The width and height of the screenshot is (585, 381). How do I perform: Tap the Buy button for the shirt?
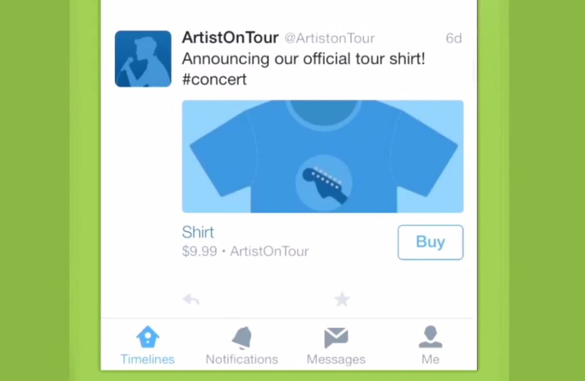click(430, 242)
